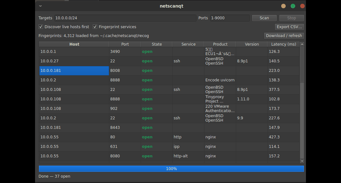Close netscanqt with the red button

point(302,6)
